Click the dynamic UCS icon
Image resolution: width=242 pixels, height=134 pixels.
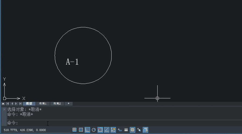point(113,130)
